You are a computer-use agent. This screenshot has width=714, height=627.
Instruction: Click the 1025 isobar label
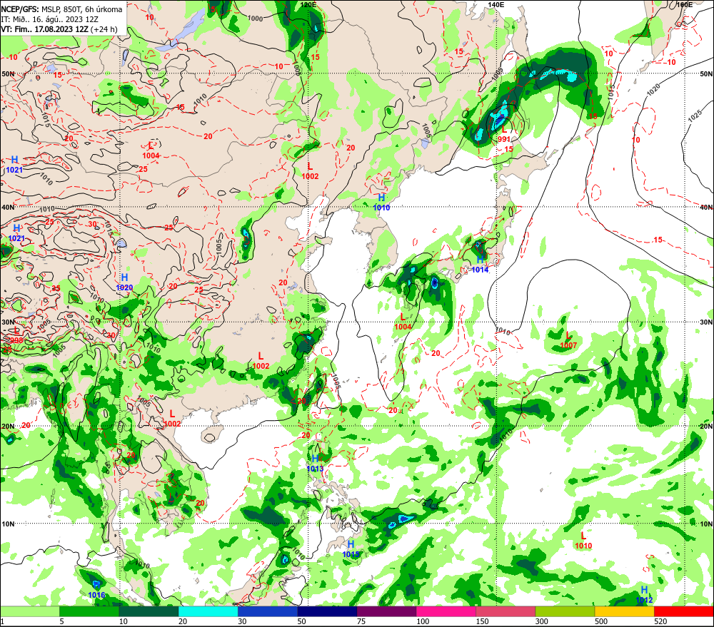click(x=695, y=116)
